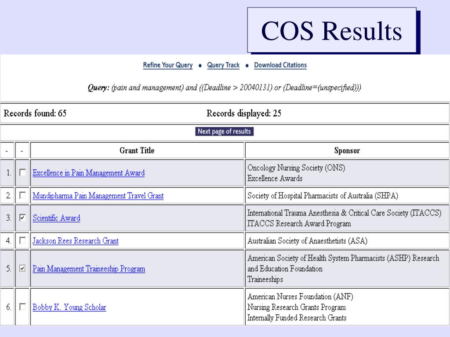This screenshot has height=337, width=450.
Task: Open Excellence in Pain Management Award grant
Action: coord(88,173)
